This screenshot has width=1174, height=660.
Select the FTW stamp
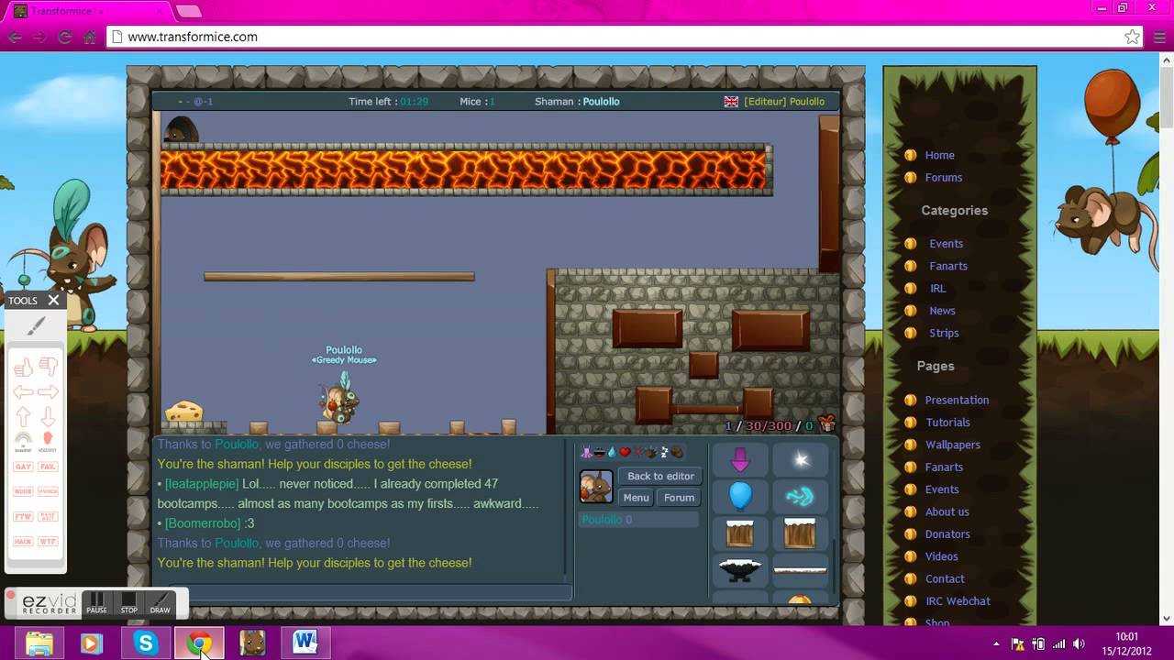pos(23,517)
